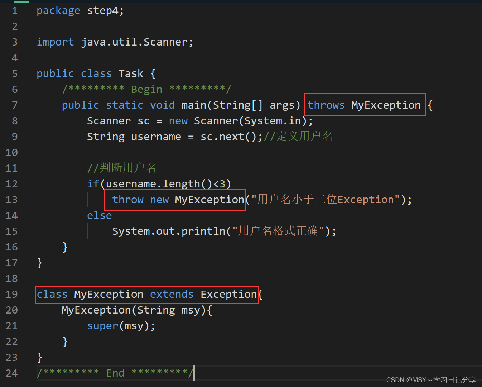This screenshot has height=387, width=482.
Task: Click 'length' method call on line 12
Action: [181, 184]
